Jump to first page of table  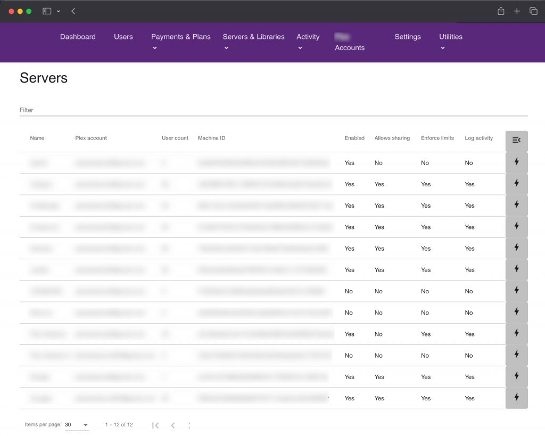155,425
